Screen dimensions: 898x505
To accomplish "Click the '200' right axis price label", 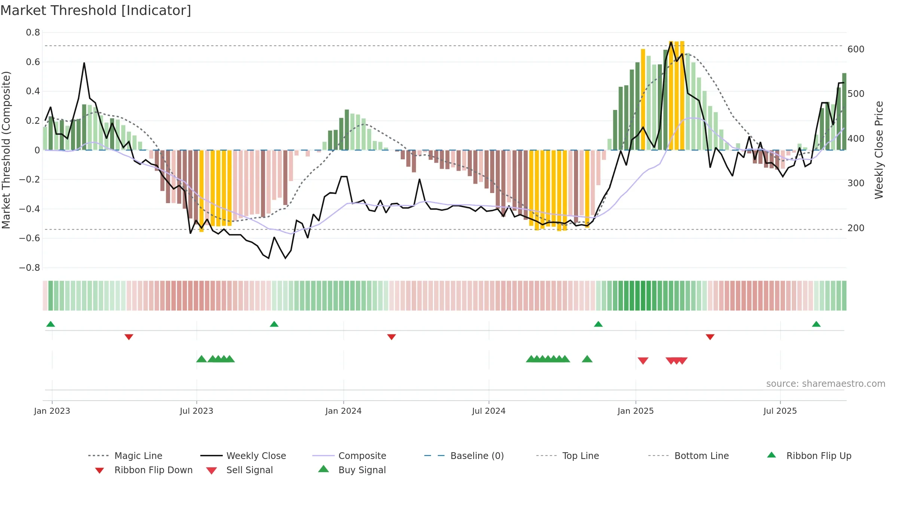I will click(x=856, y=228).
